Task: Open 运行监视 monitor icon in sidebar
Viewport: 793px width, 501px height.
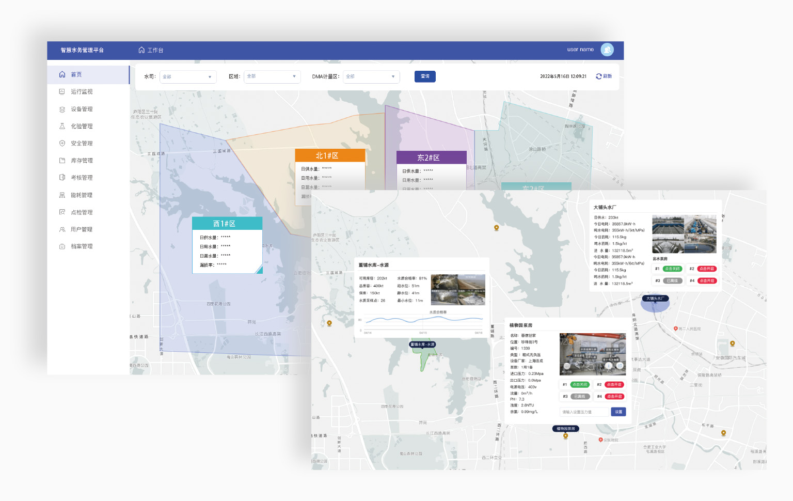Action: point(62,92)
